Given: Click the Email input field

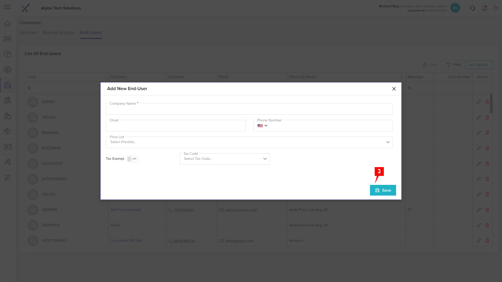Looking at the screenshot, I should coord(175,126).
